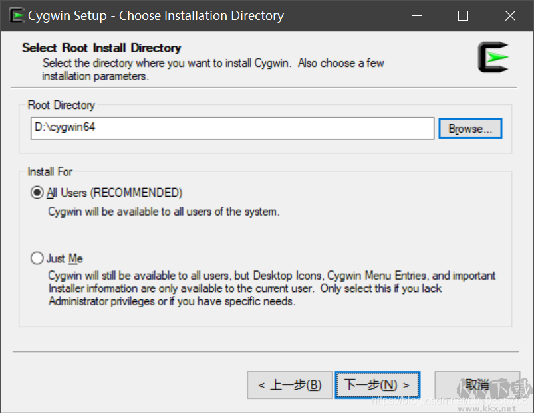This screenshot has width=534, height=413.
Task: Click the Cygwin icon in the title bar
Action: (17, 15)
